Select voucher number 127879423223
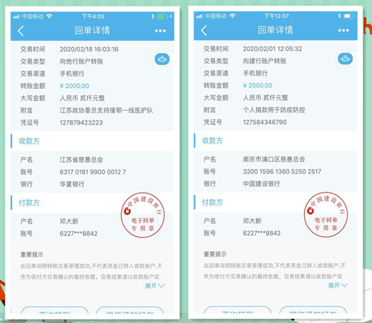The height and width of the screenshot is (323, 372). 81,123
